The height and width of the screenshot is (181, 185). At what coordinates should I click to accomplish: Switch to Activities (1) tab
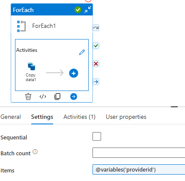[79, 117]
